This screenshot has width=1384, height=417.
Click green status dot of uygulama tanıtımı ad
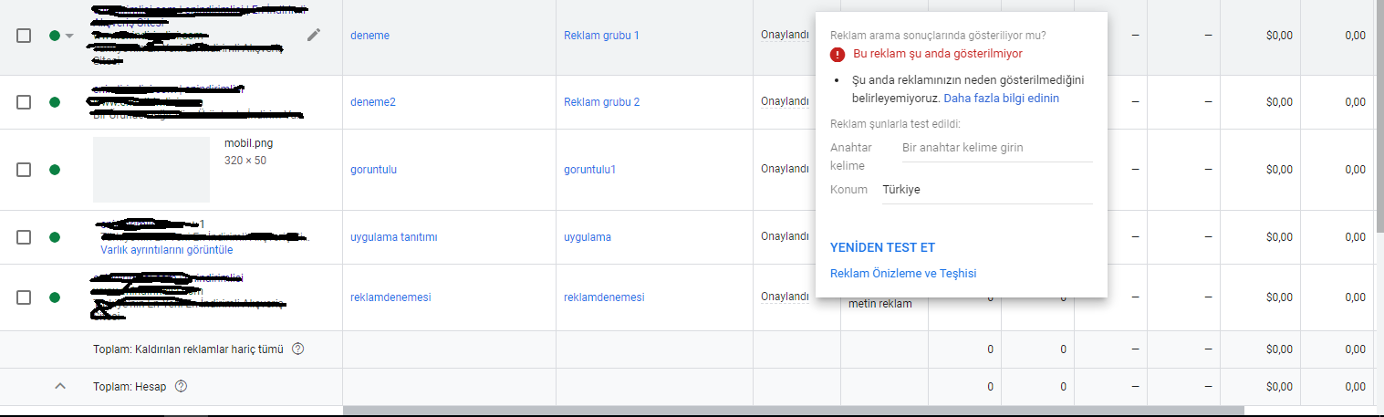[54, 237]
